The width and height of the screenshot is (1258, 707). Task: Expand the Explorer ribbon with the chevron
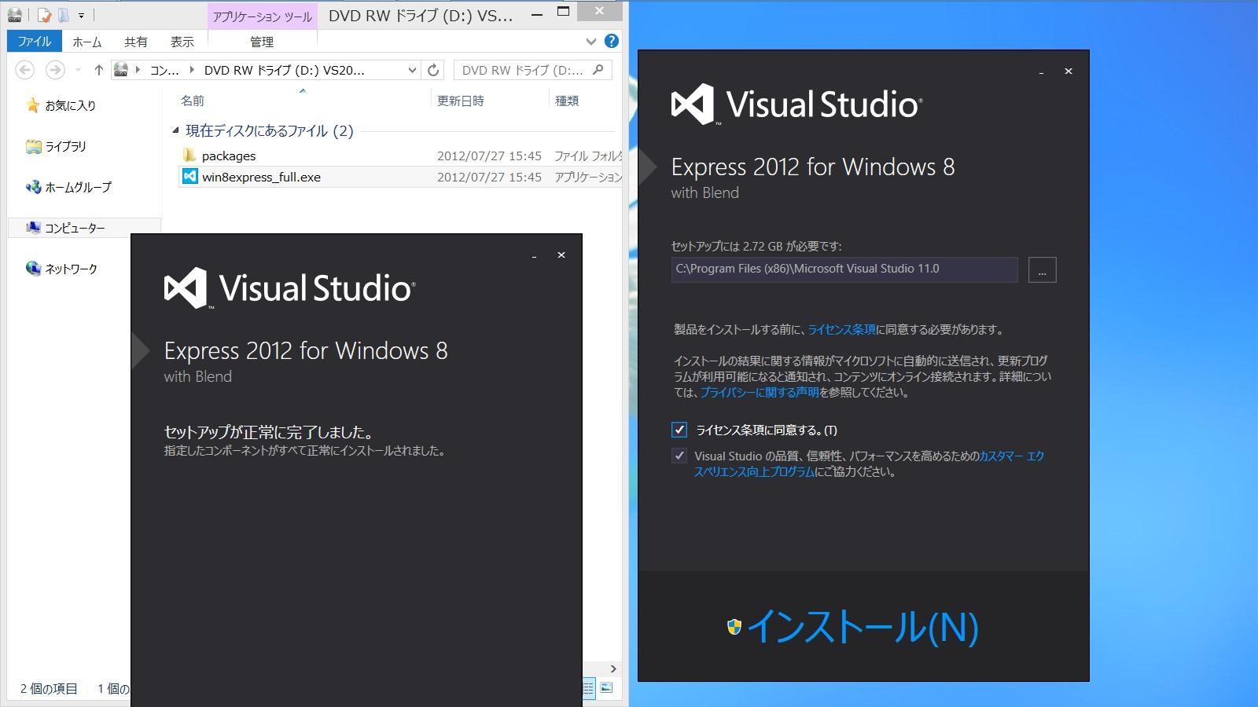click(591, 41)
